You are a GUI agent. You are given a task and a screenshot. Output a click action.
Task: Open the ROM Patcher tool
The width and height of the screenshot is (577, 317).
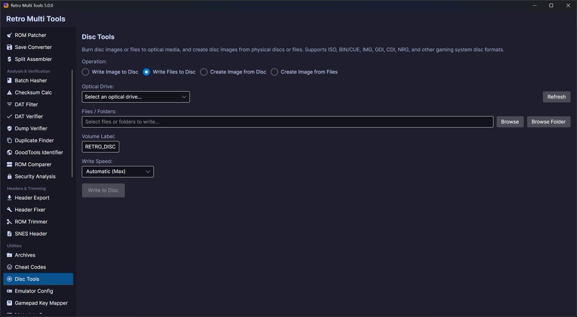38,35
